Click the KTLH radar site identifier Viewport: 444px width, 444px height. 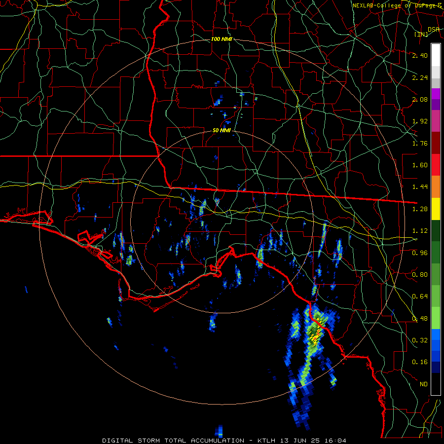[267, 441]
